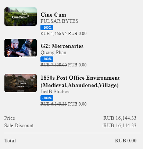This screenshot has width=143, height=149.
Task: Click the Total RUB 0.00 amount
Action: (x=126, y=141)
